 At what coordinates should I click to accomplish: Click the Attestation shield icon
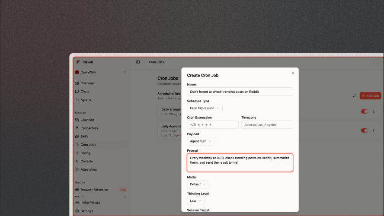click(x=77, y=169)
